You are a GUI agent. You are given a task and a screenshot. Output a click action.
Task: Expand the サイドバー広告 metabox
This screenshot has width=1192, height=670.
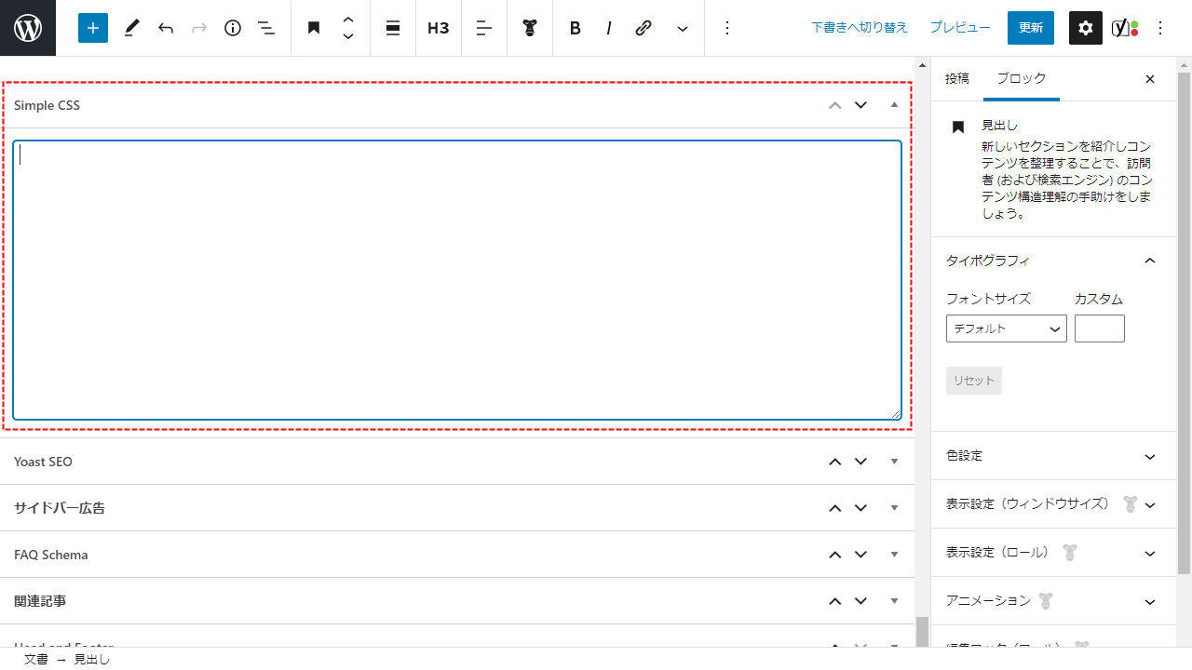(x=894, y=508)
